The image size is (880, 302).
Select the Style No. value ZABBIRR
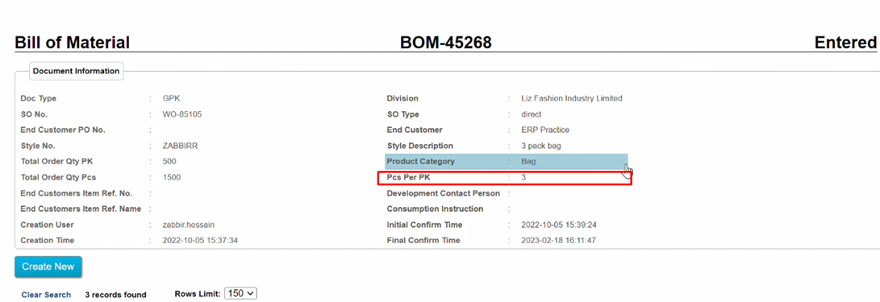(x=180, y=146)
